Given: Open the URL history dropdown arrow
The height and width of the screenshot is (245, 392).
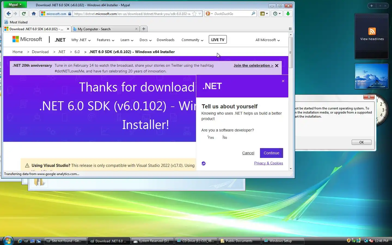Looking at the screenshot, I should click(x=200, y=14).
